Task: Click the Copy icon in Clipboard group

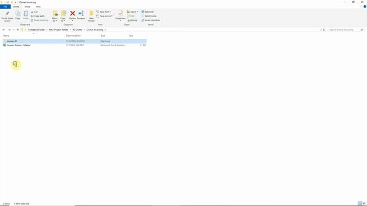Action: pos(18,14)
